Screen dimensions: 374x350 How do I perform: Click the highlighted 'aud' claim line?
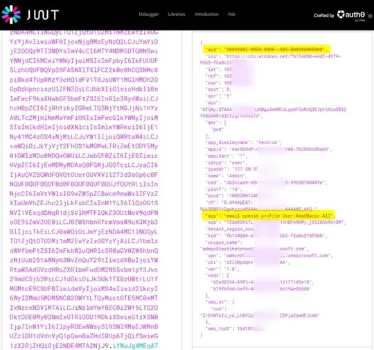[266, 49]
